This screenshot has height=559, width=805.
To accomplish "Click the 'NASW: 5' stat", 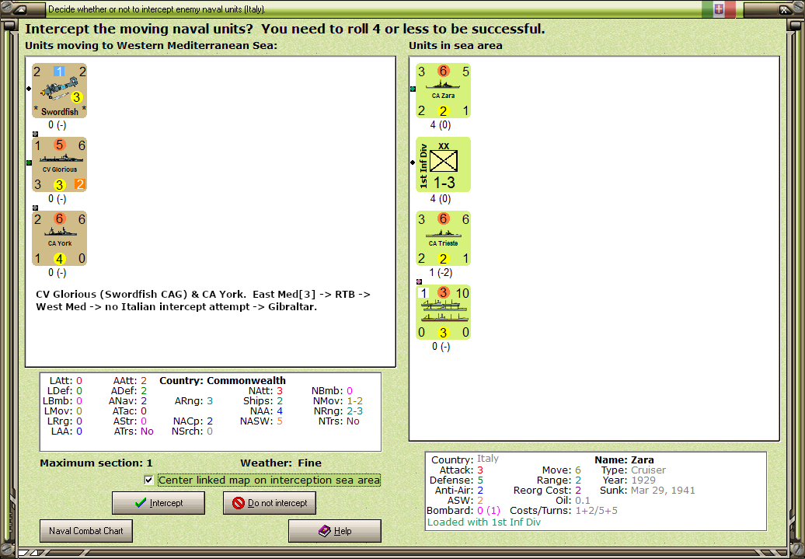I will (261, 421).
